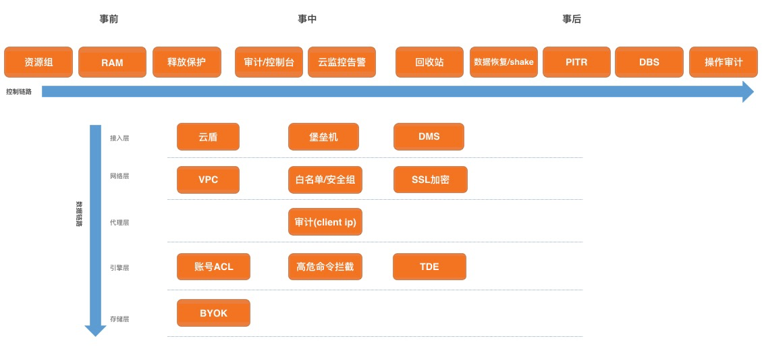Select the 审计/控制台 box
The width and height of the screenshot is (762, 347).
point(269,62)
